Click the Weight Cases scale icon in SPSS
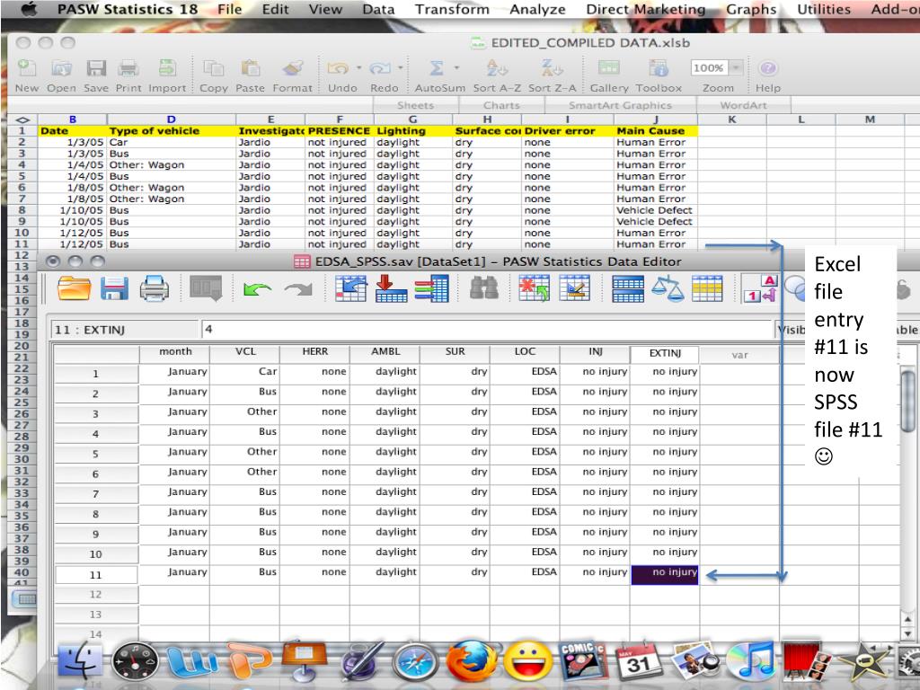This screenshot has height=690, width=920. (x=668, y=288)
